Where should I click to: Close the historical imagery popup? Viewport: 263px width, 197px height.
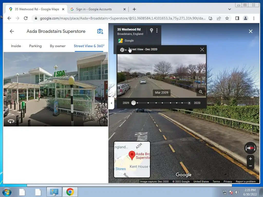point(202,50)
